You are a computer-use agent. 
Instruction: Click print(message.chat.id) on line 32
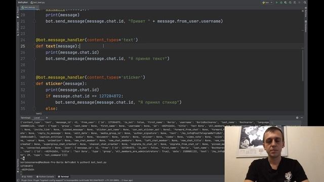(x=72, y=90)
